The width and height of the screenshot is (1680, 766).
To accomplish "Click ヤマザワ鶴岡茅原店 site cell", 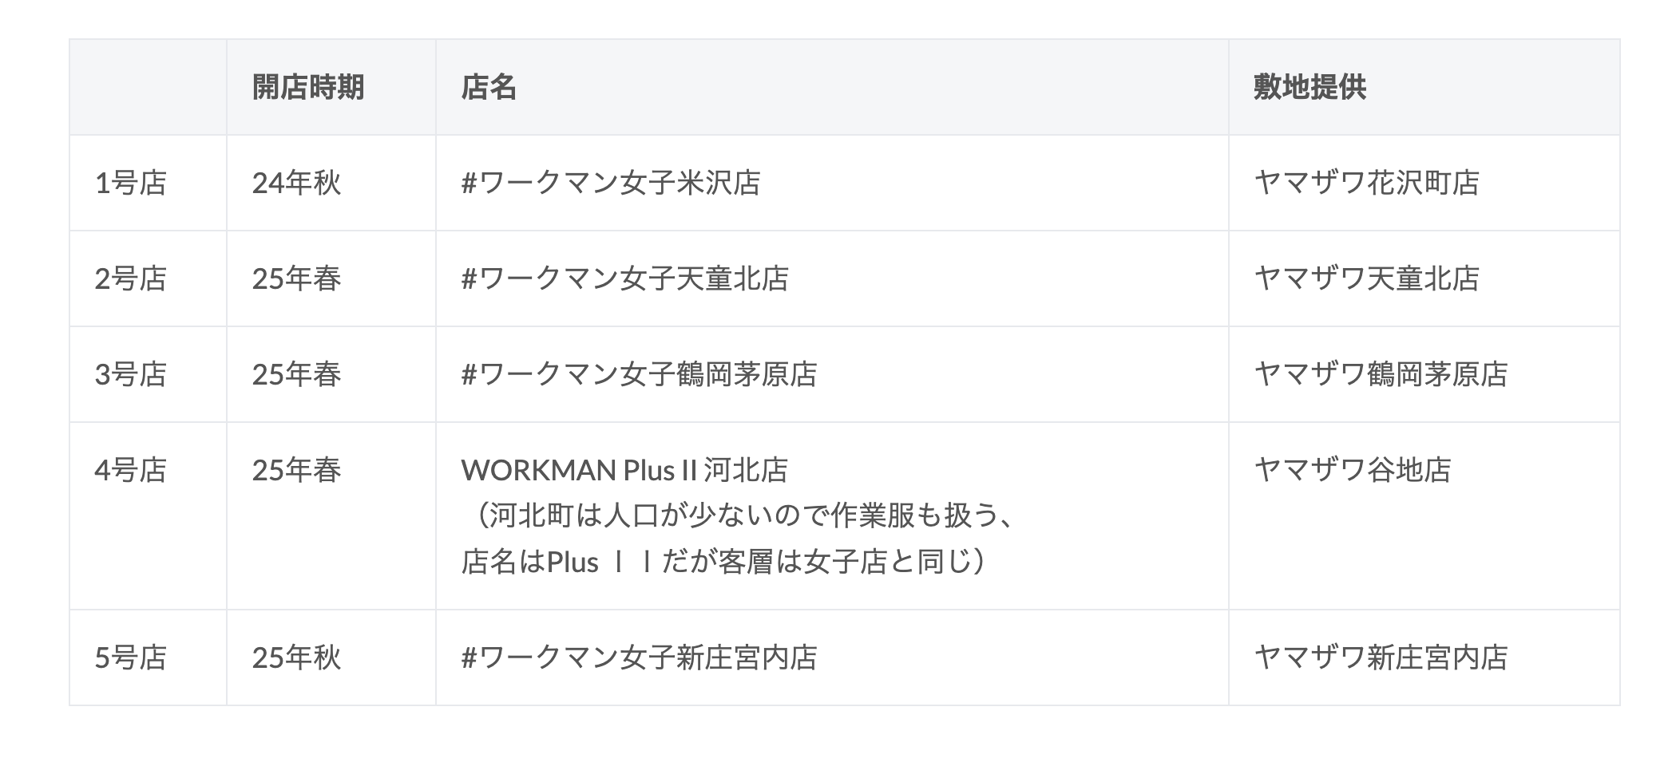I will click(1381, 374).
